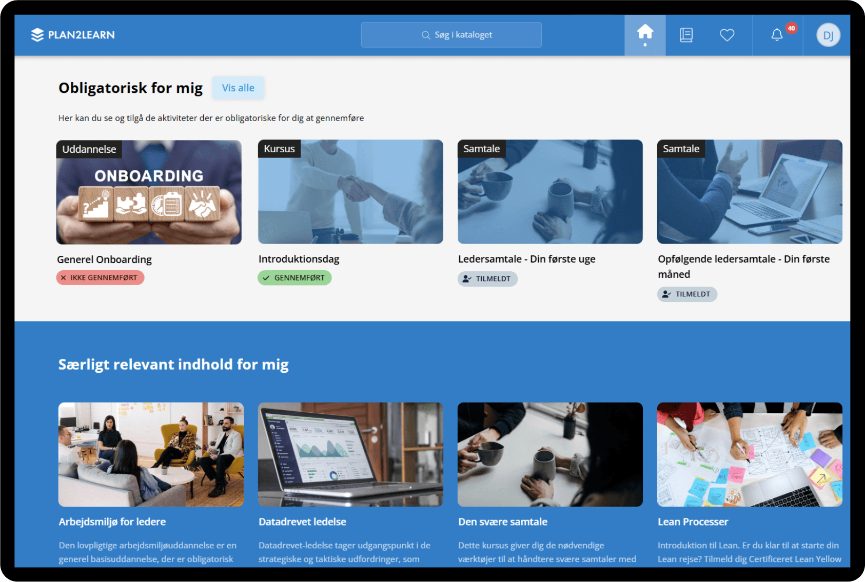Open the DJ user profile avatar
Screen dimensions: 865x582
click(x=828, y=35)
